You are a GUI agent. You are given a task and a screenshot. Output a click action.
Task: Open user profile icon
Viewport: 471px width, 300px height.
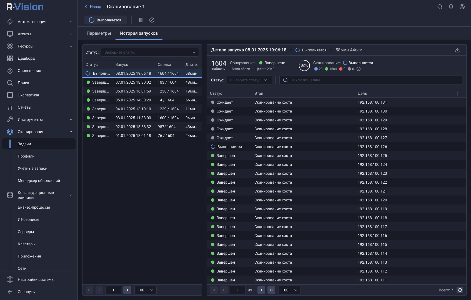tap(462, 7)
